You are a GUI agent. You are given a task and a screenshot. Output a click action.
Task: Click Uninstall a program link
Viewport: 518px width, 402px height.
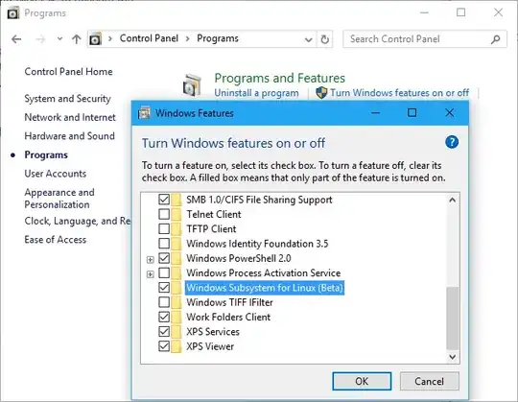pos(256,93)
